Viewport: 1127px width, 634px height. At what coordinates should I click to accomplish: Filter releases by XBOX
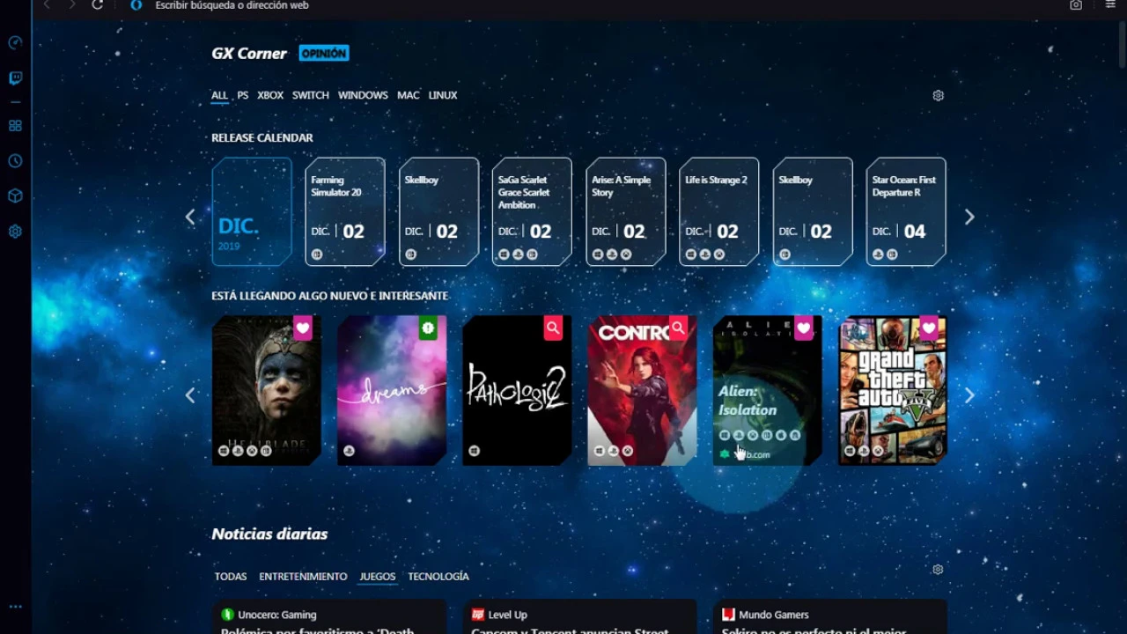(x=270, y=95)
